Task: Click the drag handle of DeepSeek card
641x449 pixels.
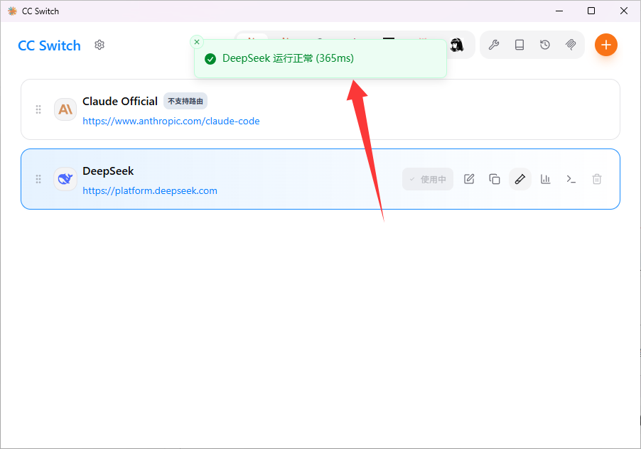Action: pos(38,179)
